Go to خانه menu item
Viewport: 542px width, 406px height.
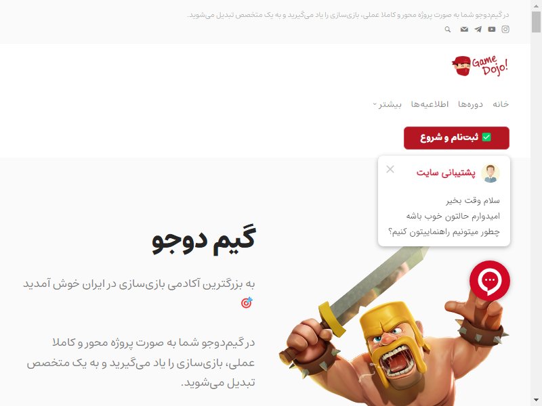click(x=501, y=104)
